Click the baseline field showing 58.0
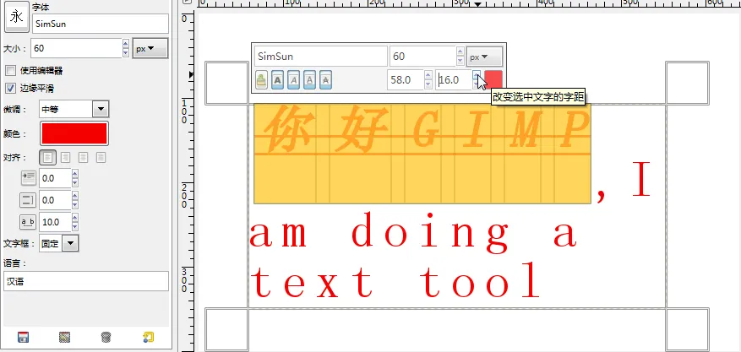The width and height of the screenshot is (741, 352). coord(406,79)
